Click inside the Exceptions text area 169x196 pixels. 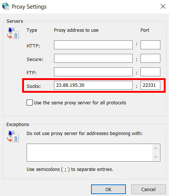[90, 153]
